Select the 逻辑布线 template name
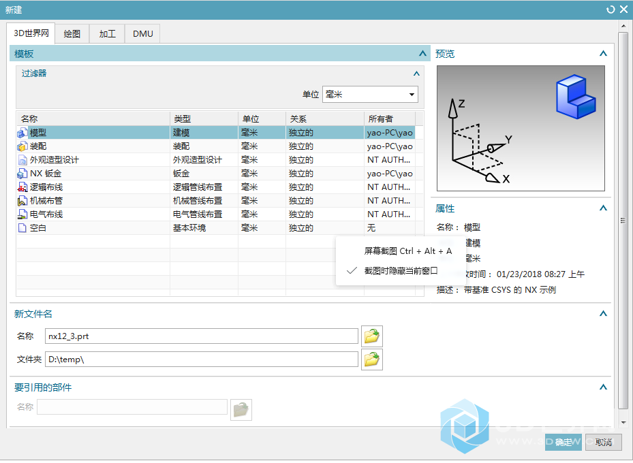 pyautogui.click(x=46, y=187)
